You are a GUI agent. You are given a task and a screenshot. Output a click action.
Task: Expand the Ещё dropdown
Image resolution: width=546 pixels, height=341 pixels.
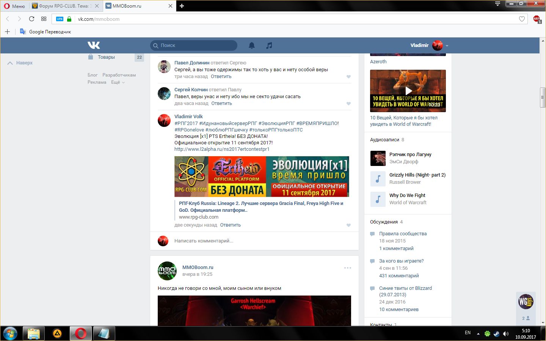[x=118, y=82]
